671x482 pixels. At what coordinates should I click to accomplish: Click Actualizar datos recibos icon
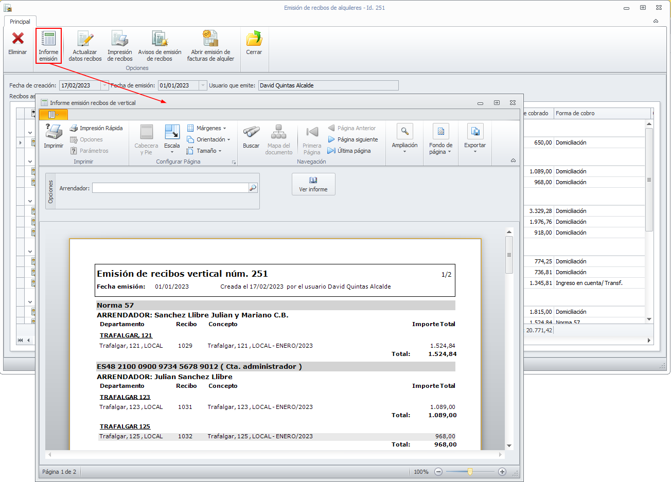pos(85,40)
